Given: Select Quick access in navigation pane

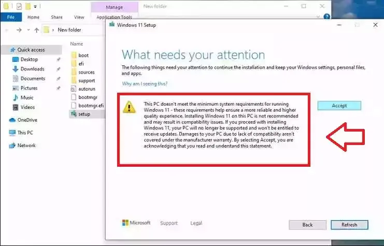Looking at the screenshot, I should pos(31,50).
